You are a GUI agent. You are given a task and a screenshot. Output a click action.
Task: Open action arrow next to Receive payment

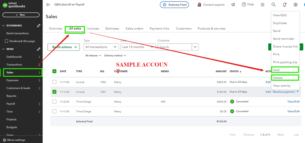click(297, 92)
